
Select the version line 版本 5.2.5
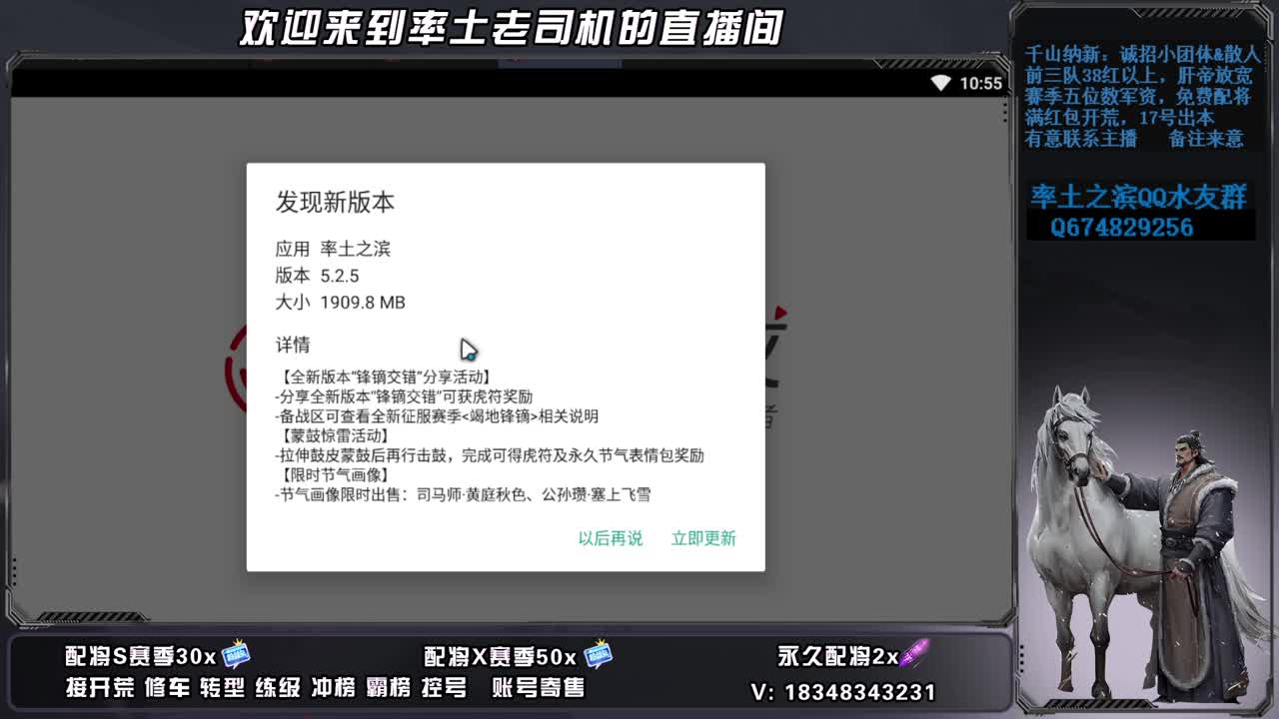(x=317, y=276)
